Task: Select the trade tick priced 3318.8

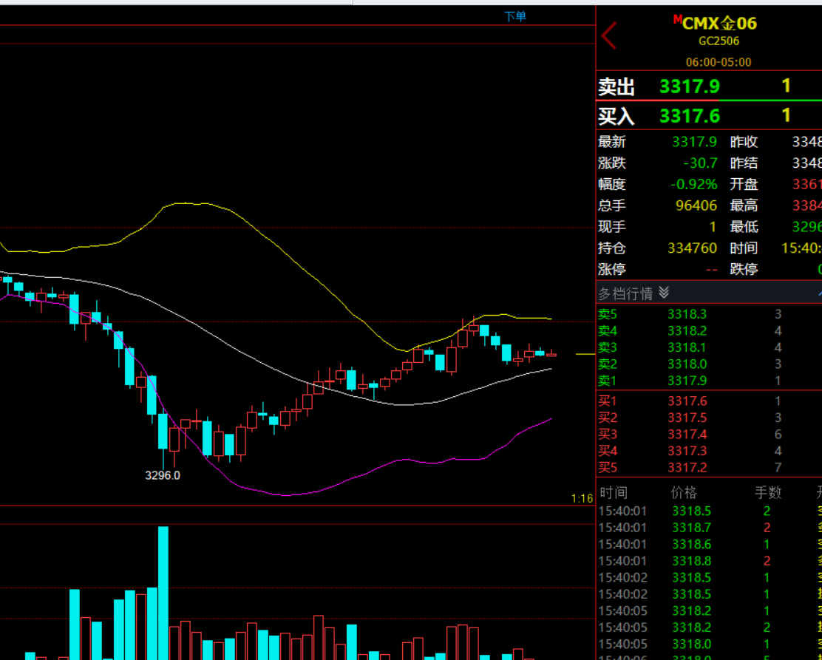Action: (709, 561)
